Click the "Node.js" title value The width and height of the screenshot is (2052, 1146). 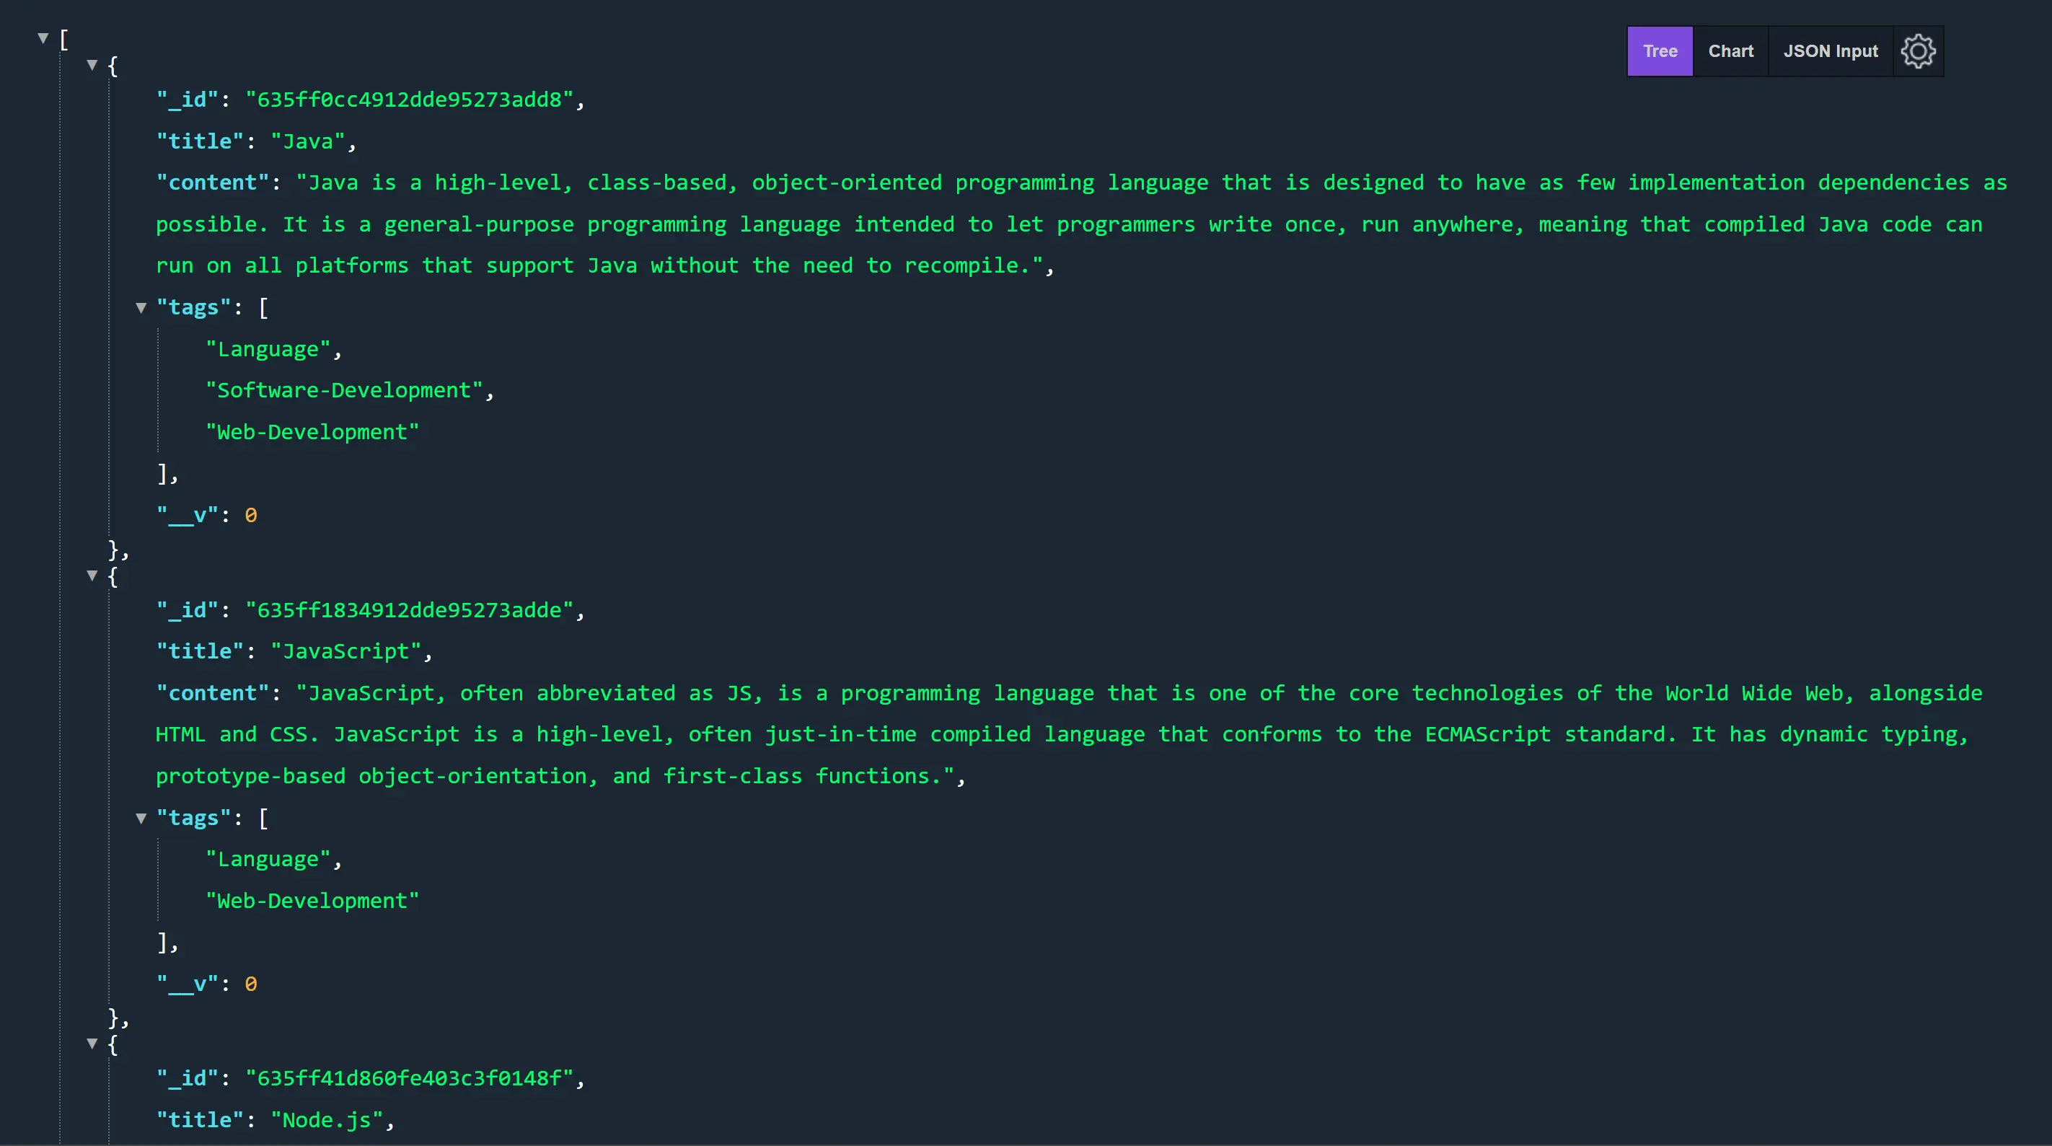pyautogui.click(x=327, y=1120)
